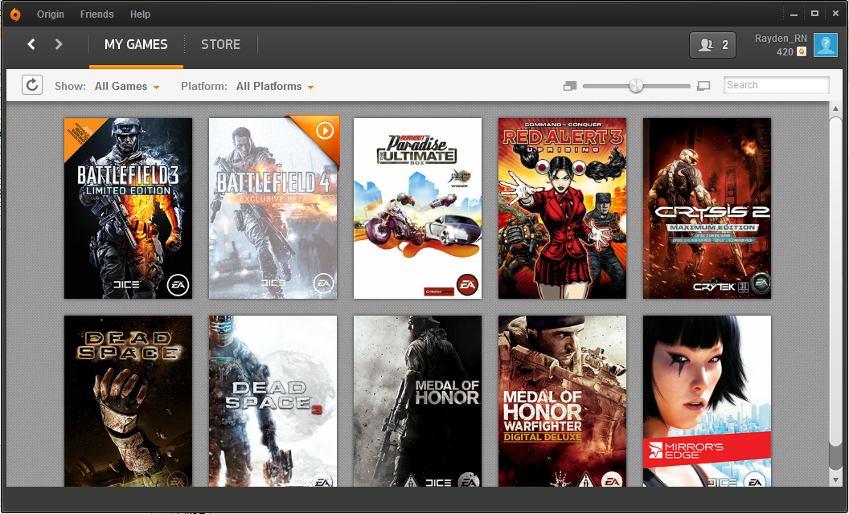Select the Crysis 2 Maximum Edition cover

(x=707, y=208)
